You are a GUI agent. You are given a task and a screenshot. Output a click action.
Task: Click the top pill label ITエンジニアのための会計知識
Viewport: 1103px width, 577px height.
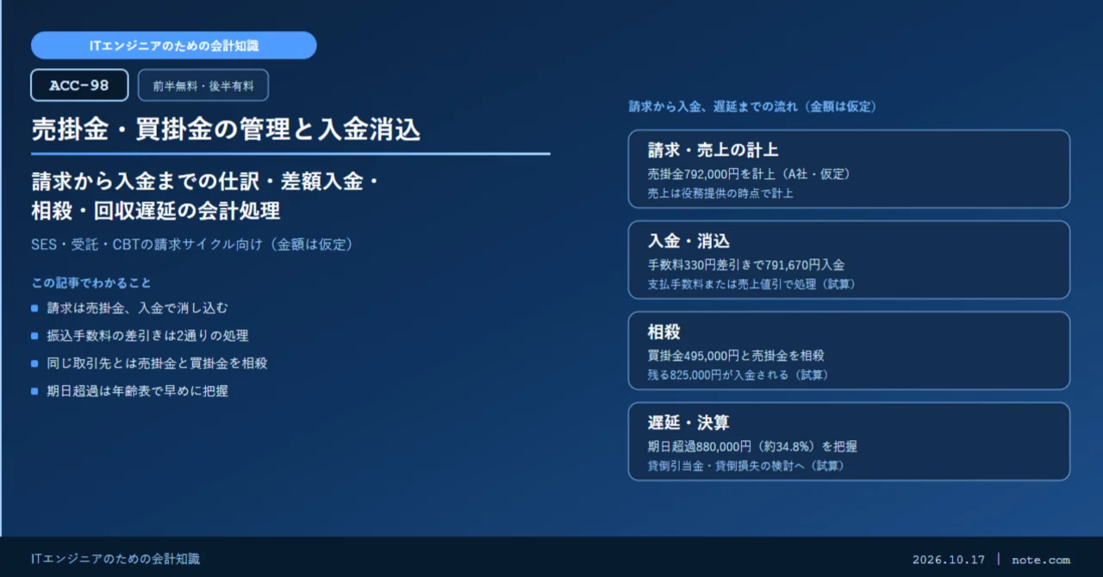coord(173,46)
